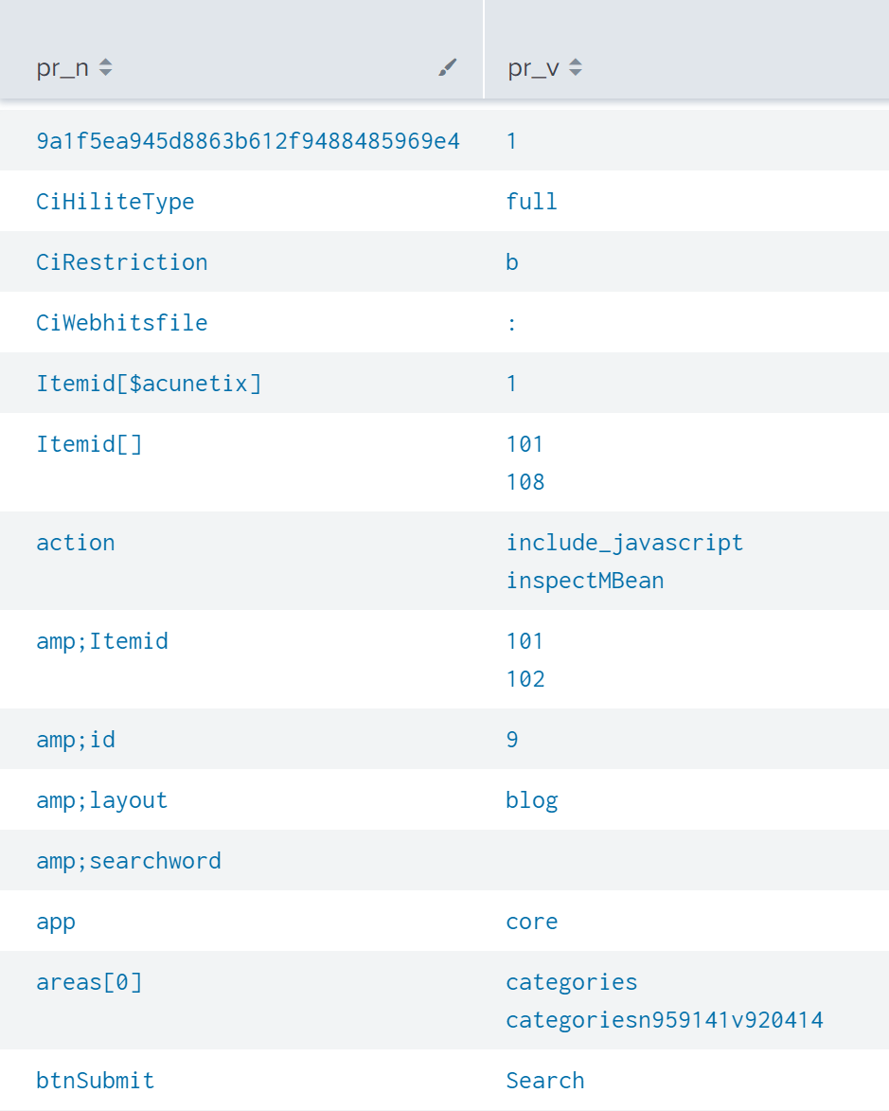Open the 9a1f5ea945d8863b612f9488485969e4 value
The width and height of the screenshot is (889, 1111).
pyautogui.click(x=248, y=141)
